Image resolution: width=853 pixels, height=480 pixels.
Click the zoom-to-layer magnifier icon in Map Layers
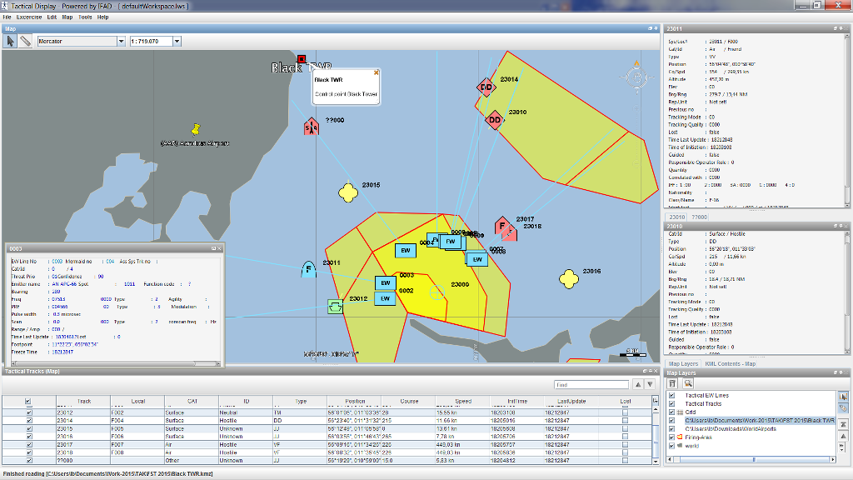689,384
